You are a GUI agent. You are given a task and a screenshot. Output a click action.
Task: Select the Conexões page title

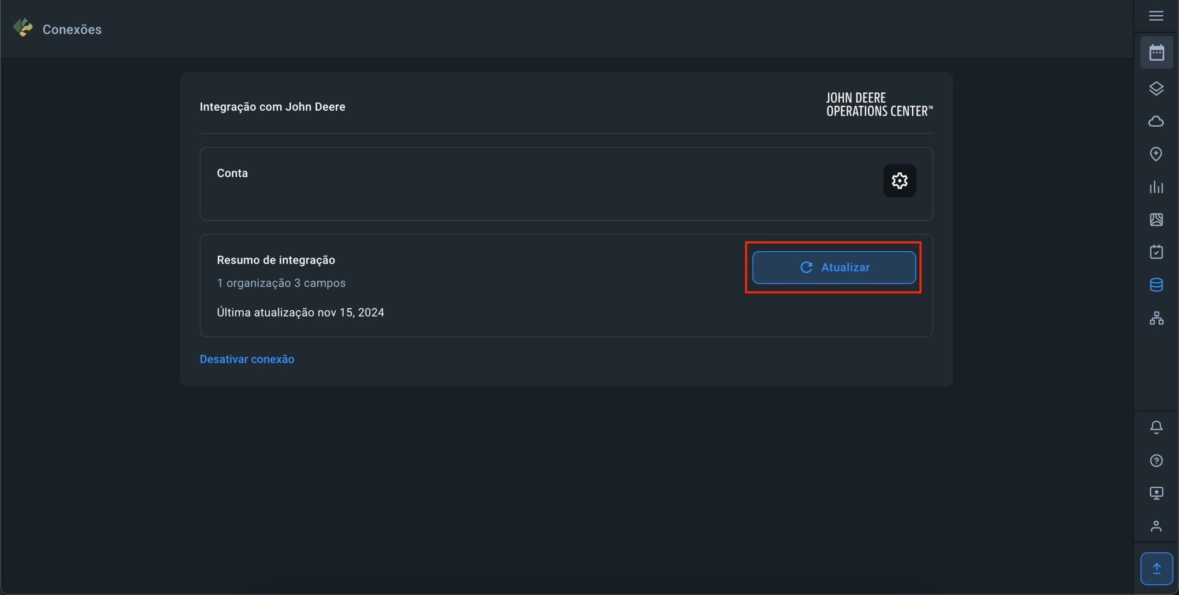[x=72, y=29]
